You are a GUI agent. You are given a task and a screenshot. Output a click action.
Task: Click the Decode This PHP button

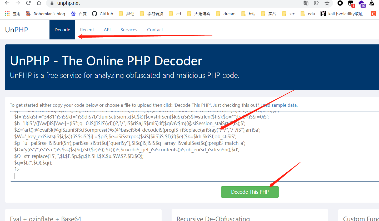pos(250,192)
